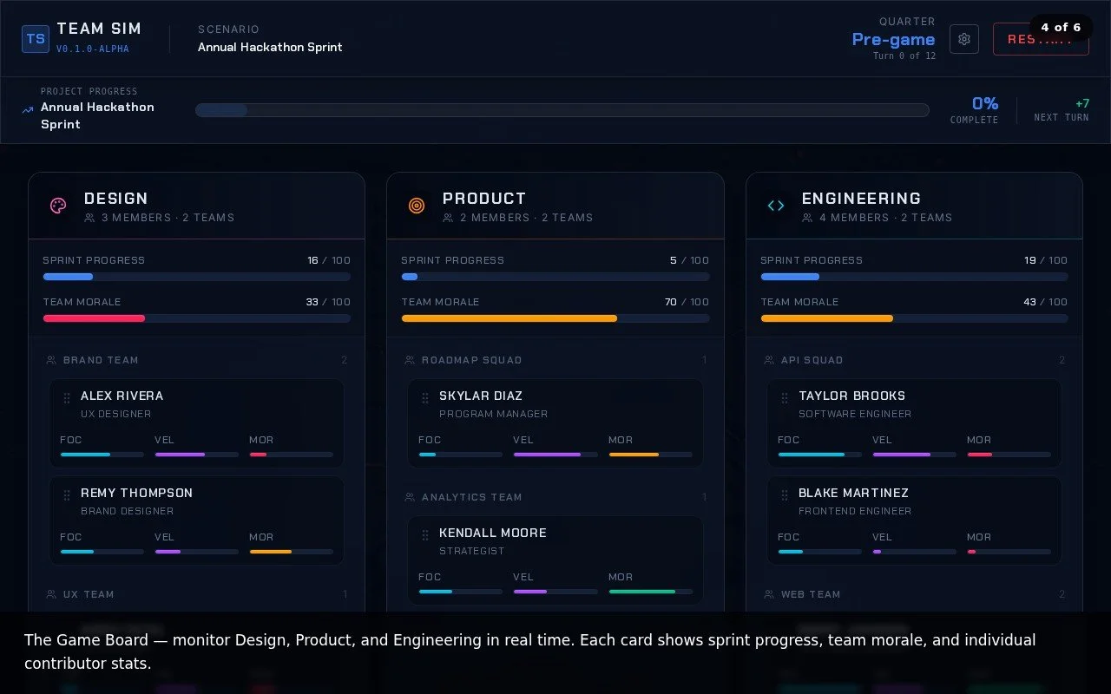Open settings with the gear icon
Viewport: 1111px width, 694px height.
coord(964,39)
